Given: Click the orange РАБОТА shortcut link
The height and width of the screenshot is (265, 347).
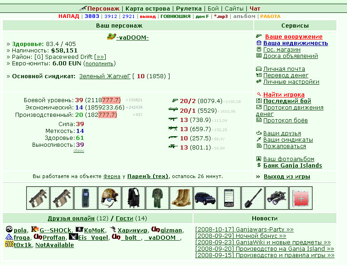Looking at the screenshot, I should pos(270,17).
